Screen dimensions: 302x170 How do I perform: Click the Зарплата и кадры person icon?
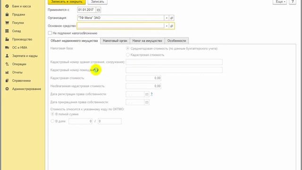(x=7, y=56)
